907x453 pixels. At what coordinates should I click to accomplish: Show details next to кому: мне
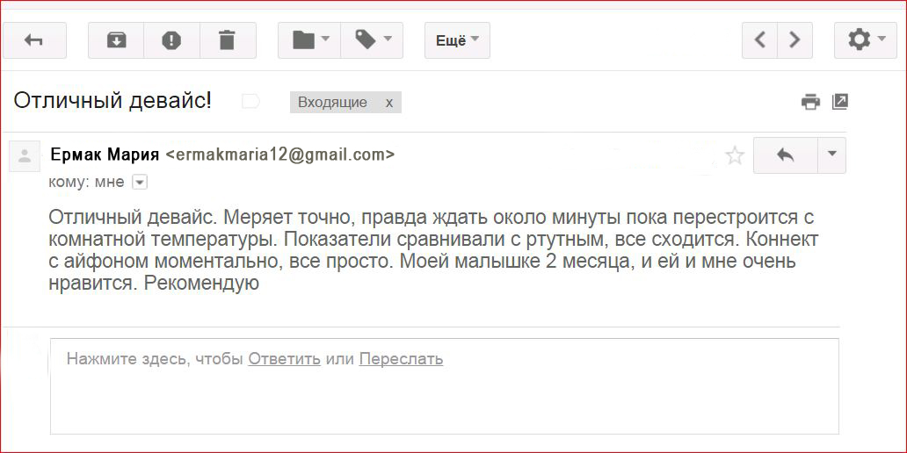pyautogui.click(x=140, y=183)
